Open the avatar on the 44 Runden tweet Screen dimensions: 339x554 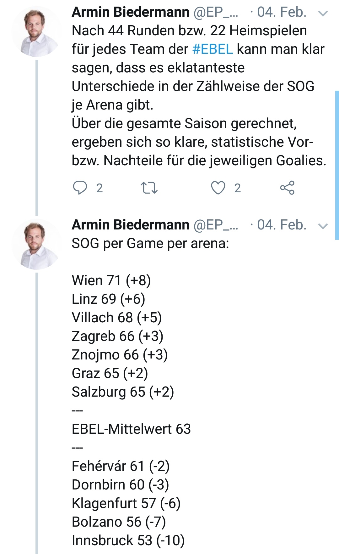pyautogui.click(x=36, y=31)
